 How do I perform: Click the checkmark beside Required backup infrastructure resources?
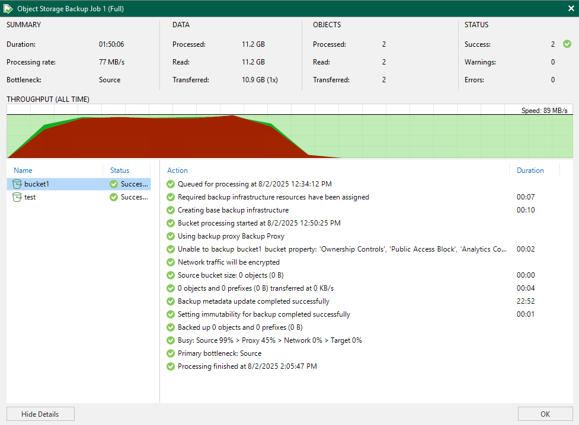point(171,197)
